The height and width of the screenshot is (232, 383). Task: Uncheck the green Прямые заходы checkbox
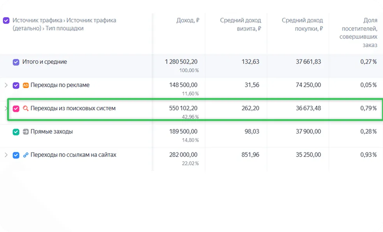pos(16,132)
